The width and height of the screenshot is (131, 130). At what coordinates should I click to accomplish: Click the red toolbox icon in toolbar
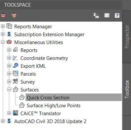[x=3, y=15]
